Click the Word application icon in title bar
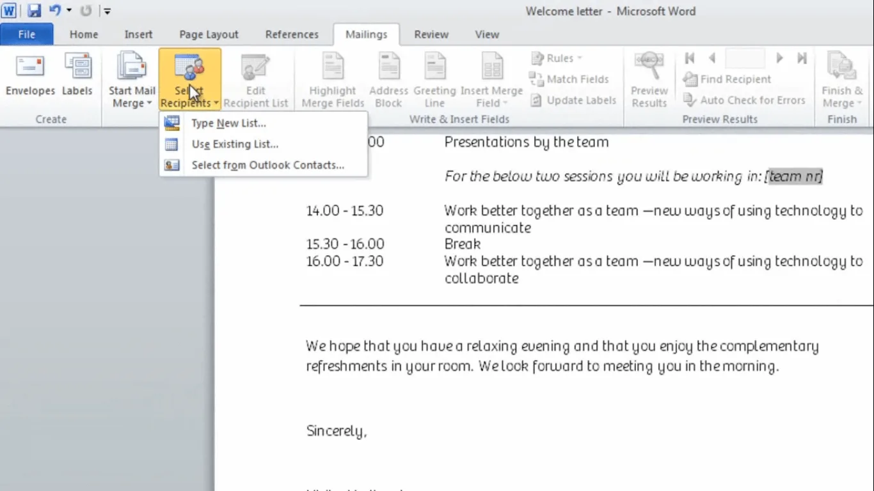The height and width of the screenshot is (491, 874). (9, 11)
